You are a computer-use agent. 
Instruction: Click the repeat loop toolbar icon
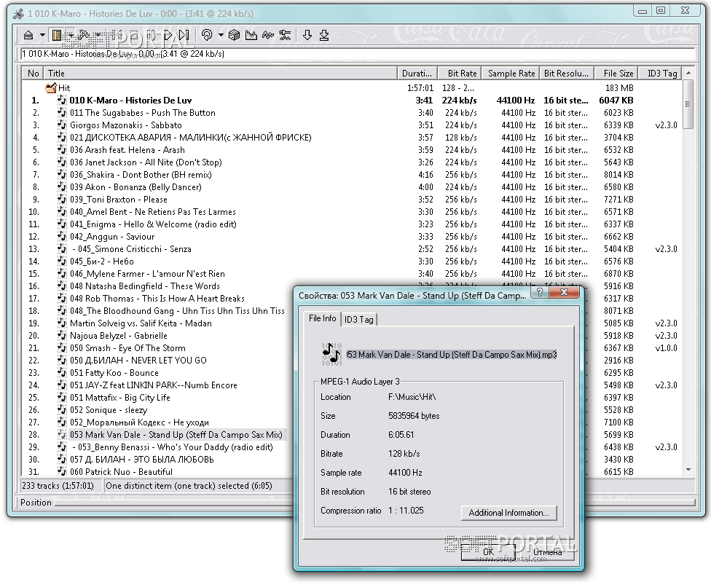coord(207,35)
